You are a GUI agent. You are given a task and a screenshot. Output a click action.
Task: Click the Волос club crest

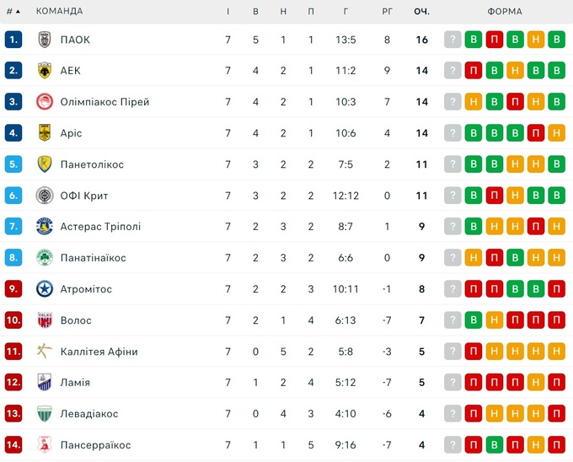coord(45,320)
